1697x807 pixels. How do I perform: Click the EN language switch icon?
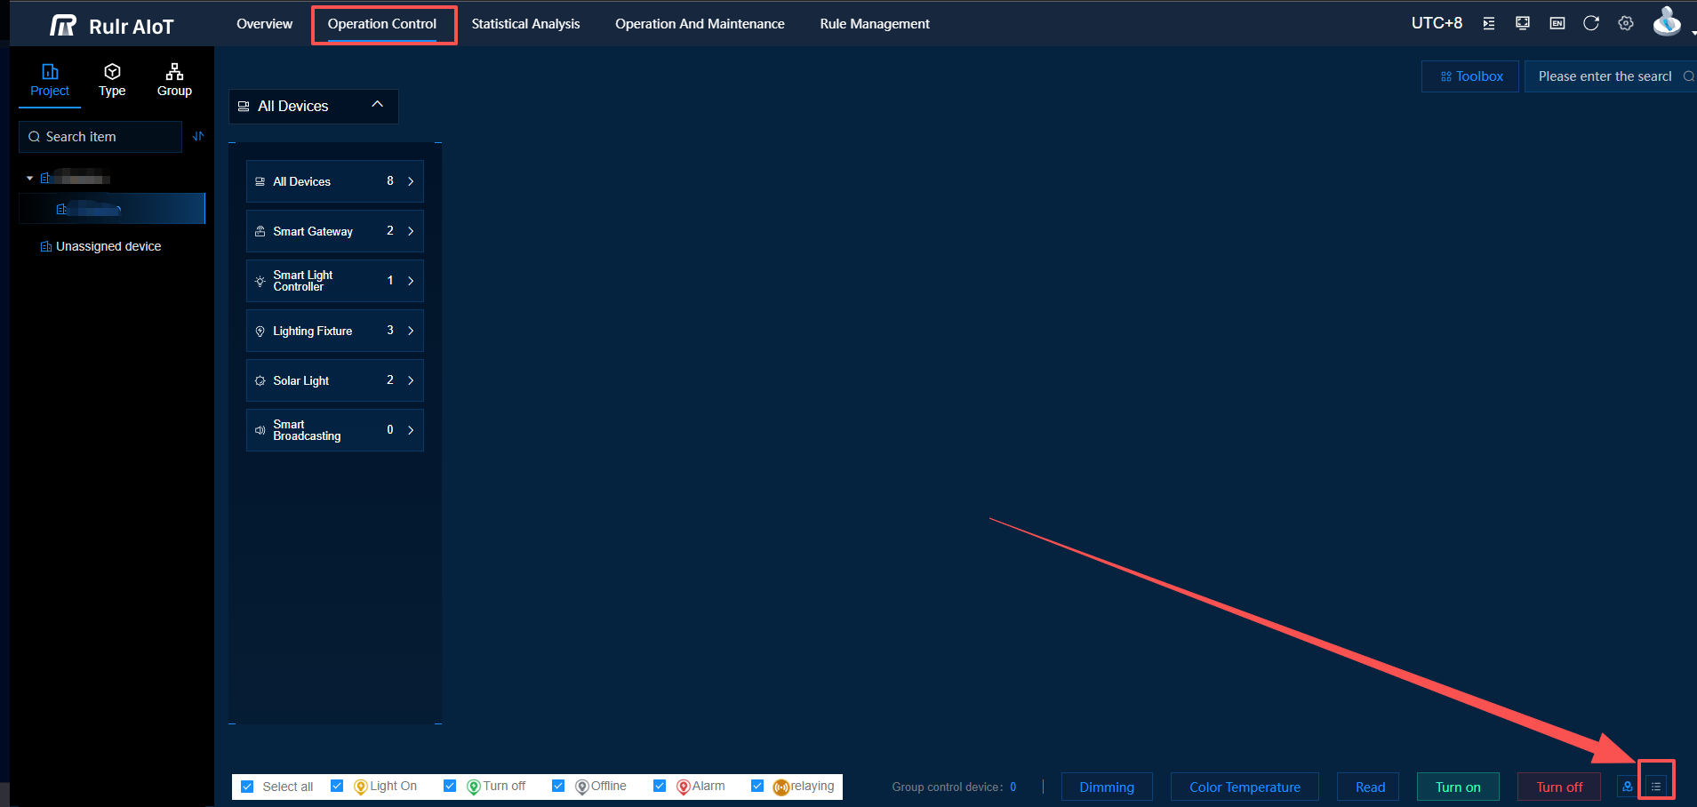1557,23
